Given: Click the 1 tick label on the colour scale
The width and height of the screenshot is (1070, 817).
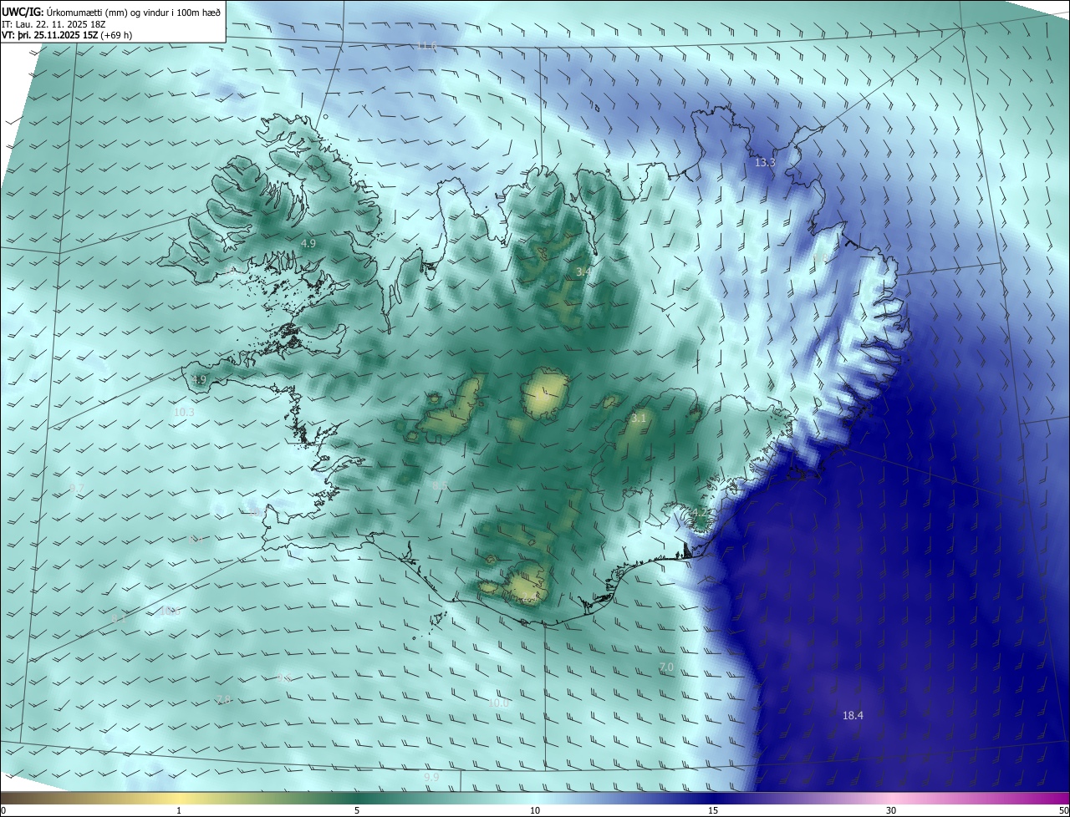Looking at the screenshot, I should tap(179, 810).
